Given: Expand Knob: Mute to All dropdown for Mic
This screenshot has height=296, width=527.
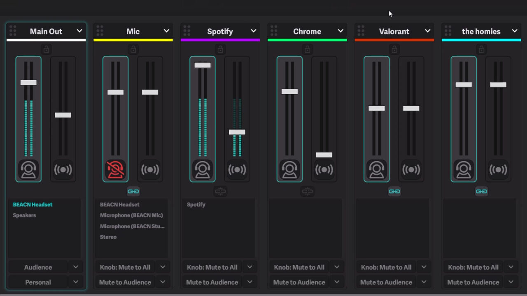Looking at the screenshot, I should tap(163, 267).
